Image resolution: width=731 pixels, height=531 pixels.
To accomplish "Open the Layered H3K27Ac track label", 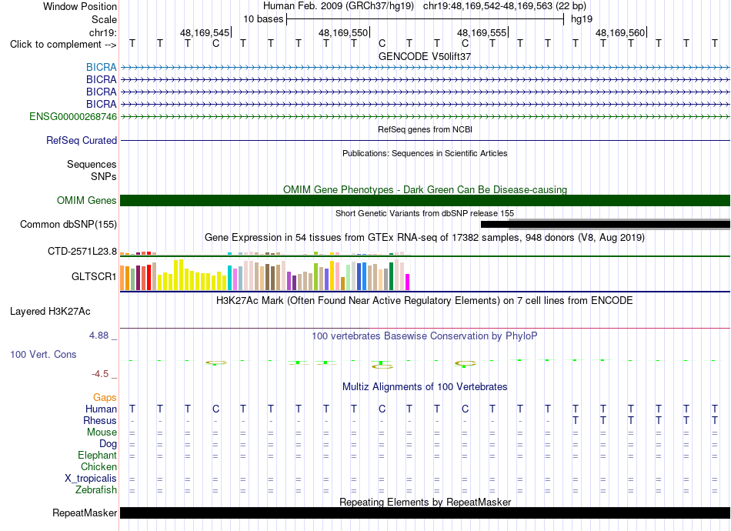I will click(50, 312).
